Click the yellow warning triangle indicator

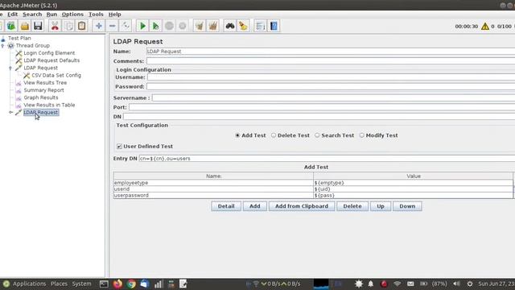coord(484,27)
